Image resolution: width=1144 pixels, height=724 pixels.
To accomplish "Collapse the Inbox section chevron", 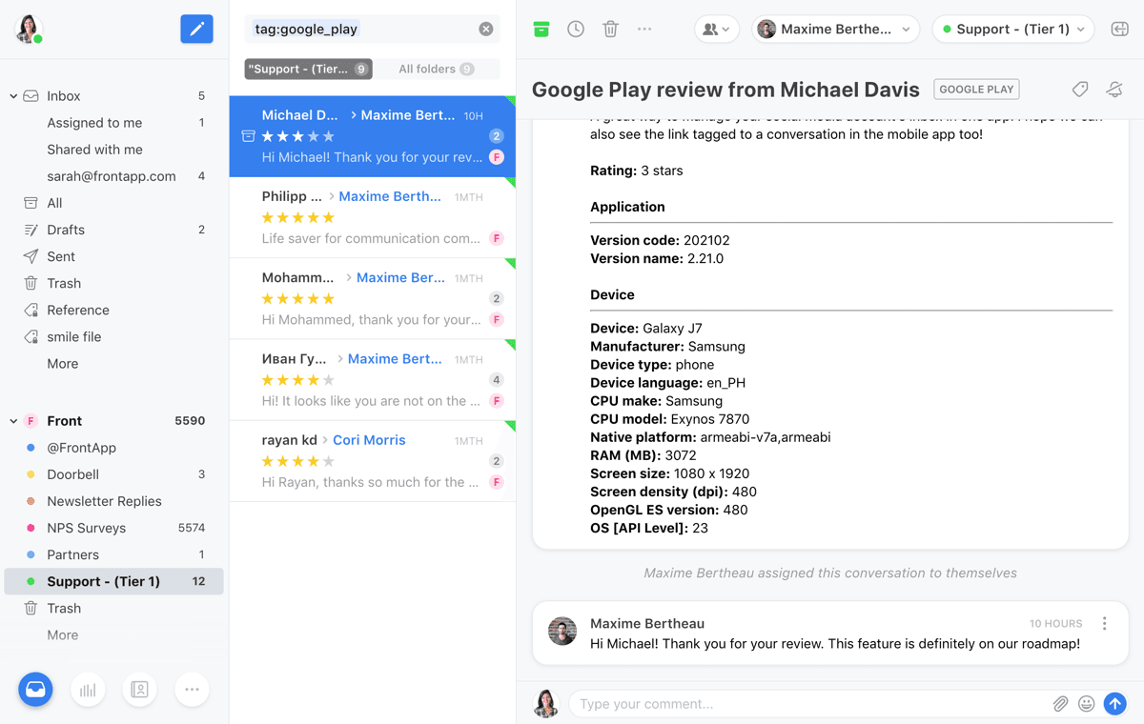I will (x=13, y=96).
